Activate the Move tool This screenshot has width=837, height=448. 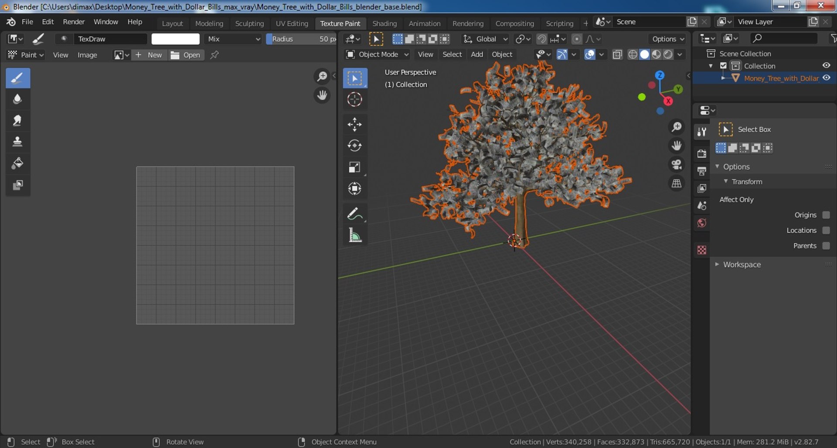click(x=355, y=124)
